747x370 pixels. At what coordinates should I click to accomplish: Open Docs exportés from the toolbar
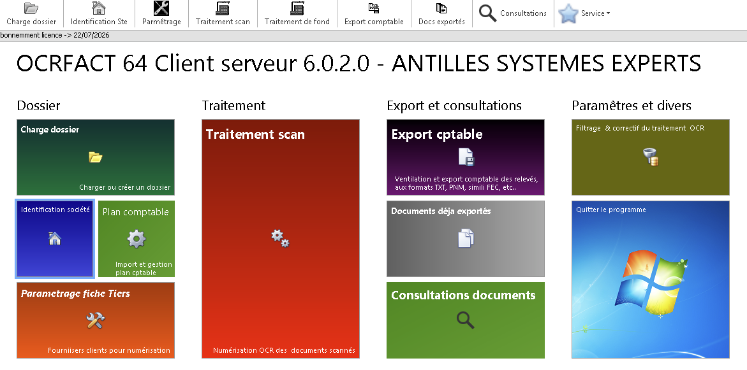click(441, 9)
